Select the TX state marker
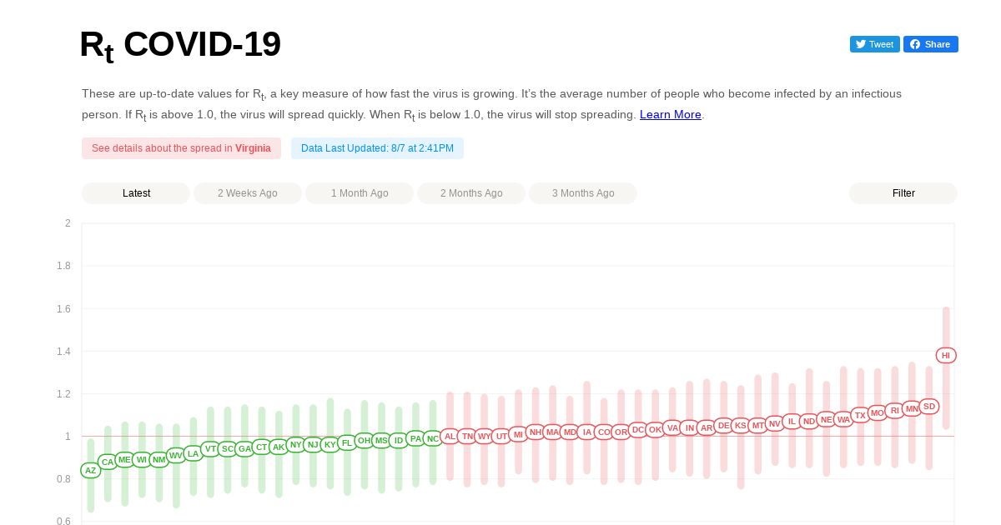This screenshot has height=525, width=1001. click(860, 415)
